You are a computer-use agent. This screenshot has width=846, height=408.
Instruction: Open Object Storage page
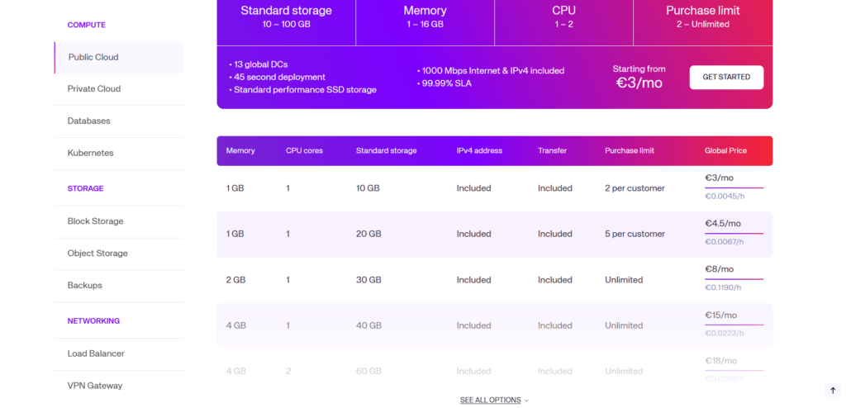point(97,253)
